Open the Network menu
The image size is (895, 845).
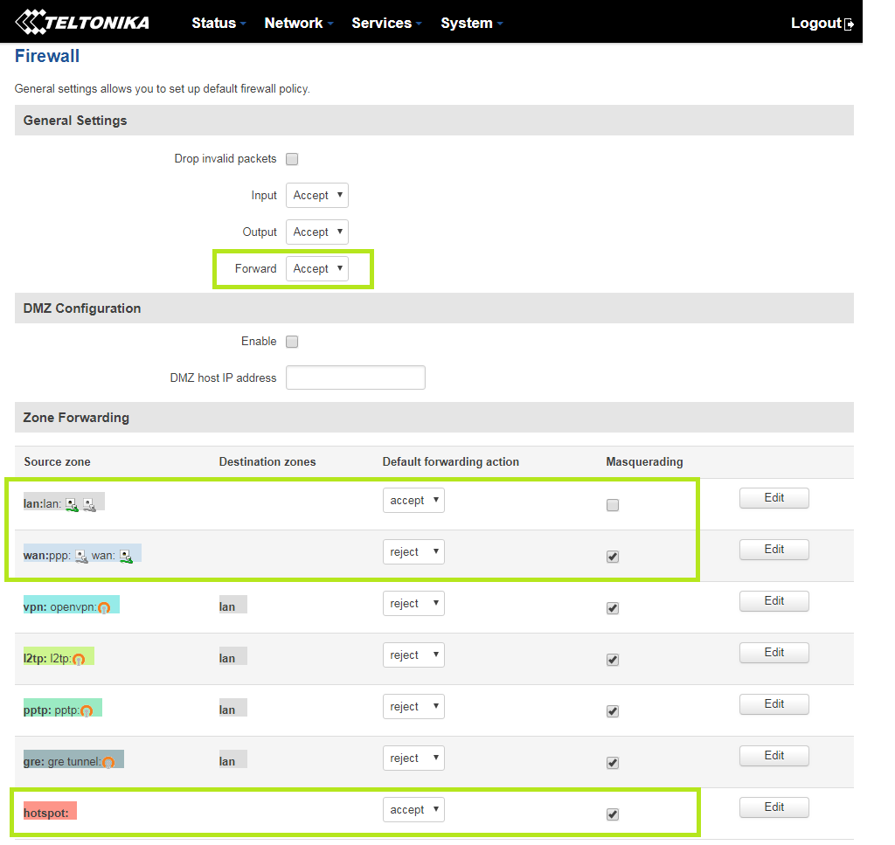[298, 24]
